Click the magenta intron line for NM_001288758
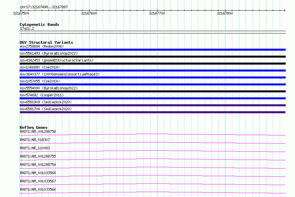Viewport: 295px width, 197px height. pos(152,134)
